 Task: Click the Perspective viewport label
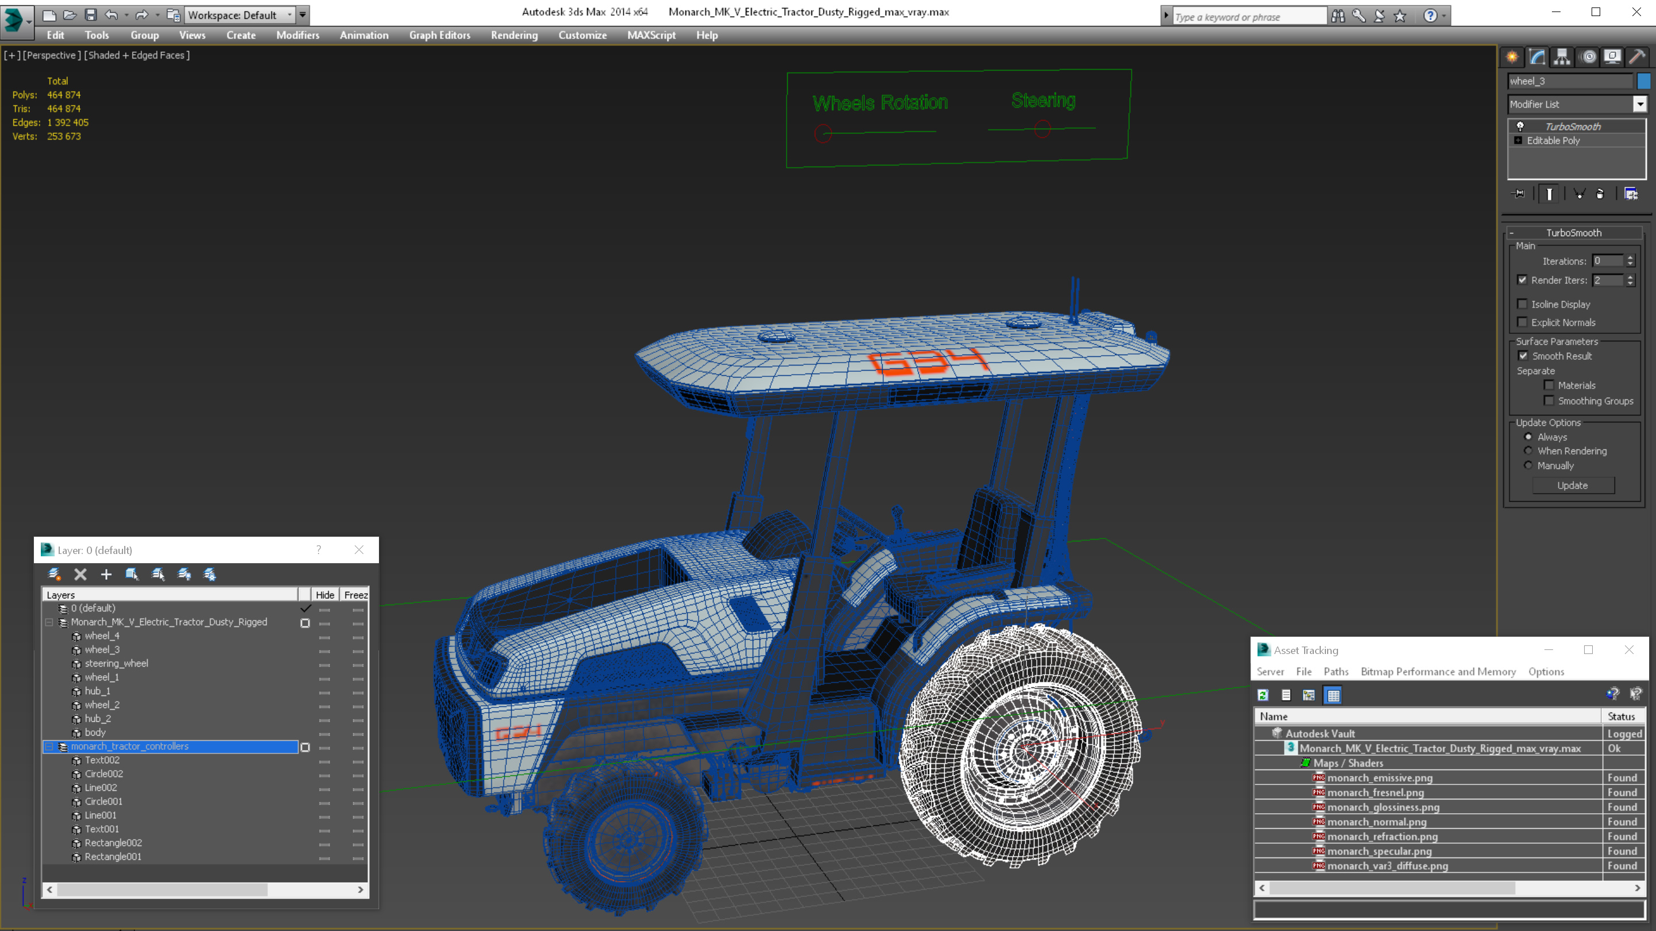(52, 55)
